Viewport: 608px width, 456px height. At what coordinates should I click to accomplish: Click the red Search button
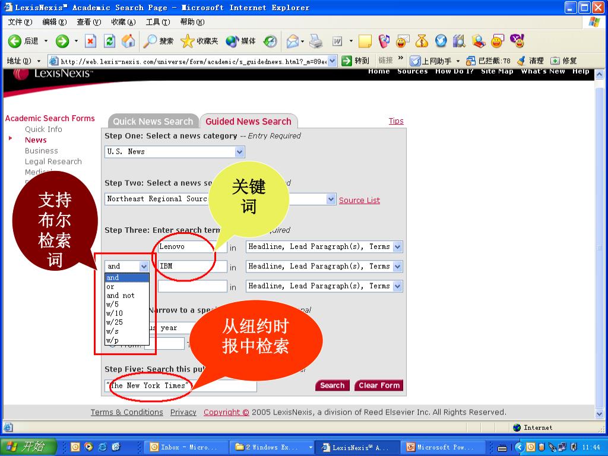[332, 385]
